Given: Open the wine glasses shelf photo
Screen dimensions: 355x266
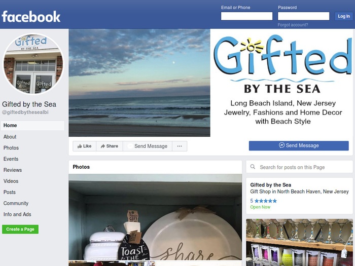Looking at the screenshot, I should (x=299, y=242).
